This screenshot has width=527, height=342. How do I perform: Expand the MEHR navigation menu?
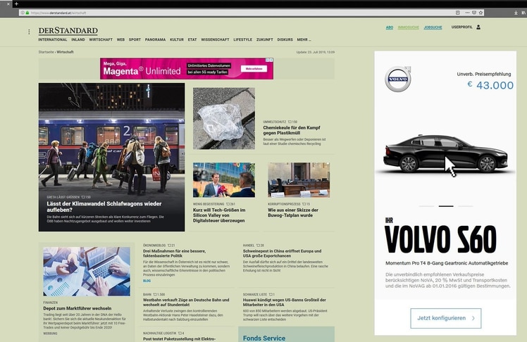[x=304, y=39]
